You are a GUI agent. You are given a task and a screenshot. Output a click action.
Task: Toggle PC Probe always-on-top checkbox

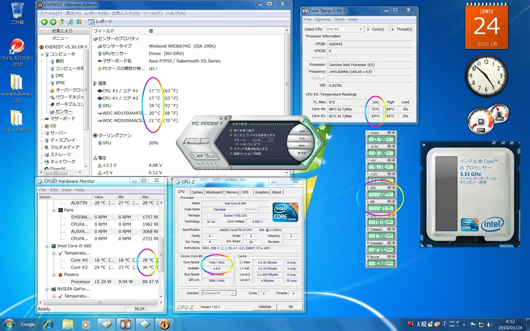(x=231, y=130)
